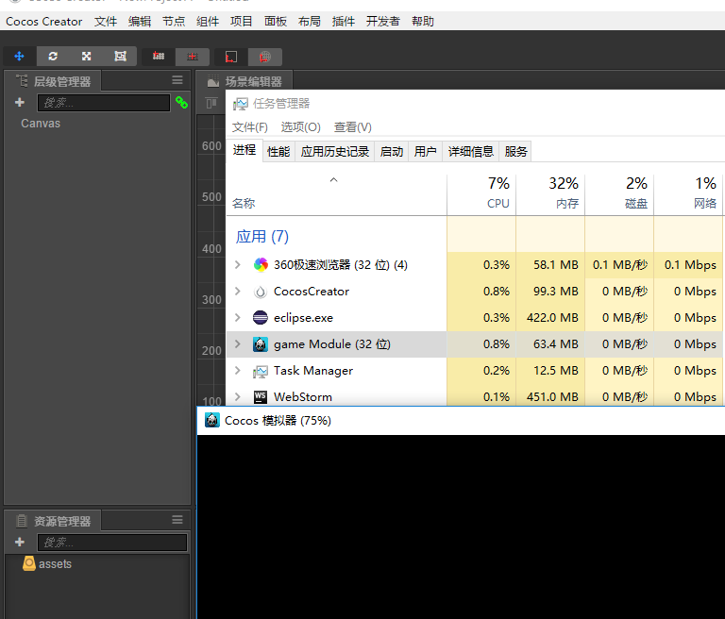Click the WebStorm WS icon
This screenshot has width=725, height=619.
(261, 396)
